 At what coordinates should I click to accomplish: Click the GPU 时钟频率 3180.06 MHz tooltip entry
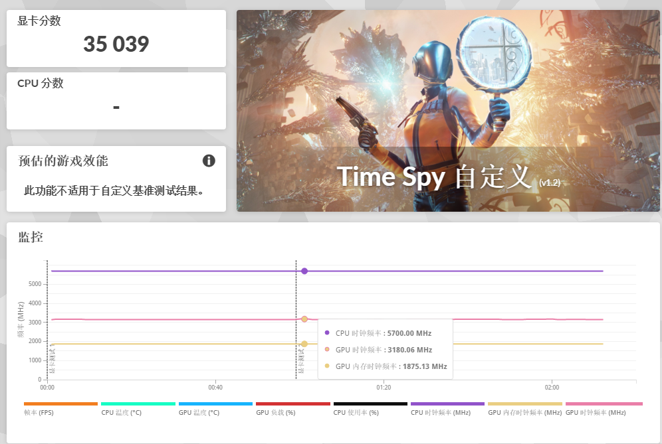click(384, 350)
